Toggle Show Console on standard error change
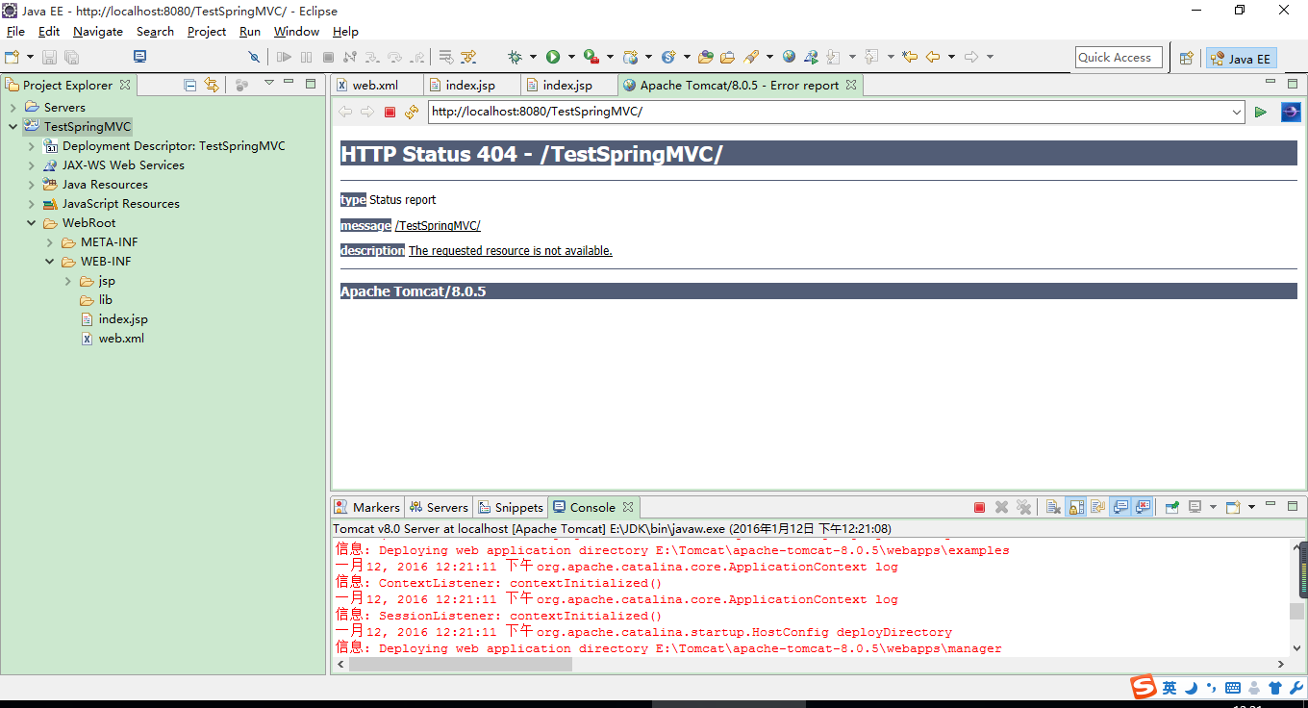This screenshot has width=1308, height=708. [x=1143, y=507]
